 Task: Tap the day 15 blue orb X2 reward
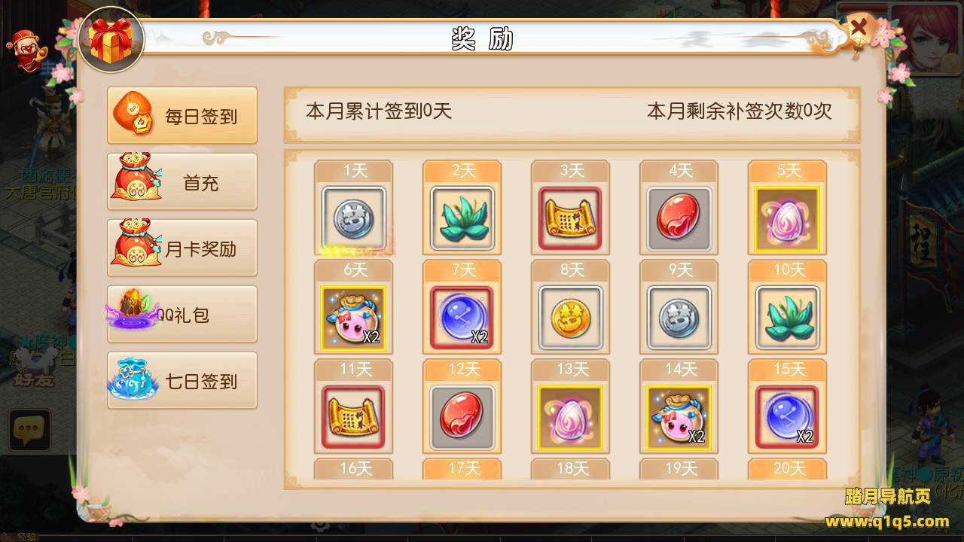click(787, 417)
